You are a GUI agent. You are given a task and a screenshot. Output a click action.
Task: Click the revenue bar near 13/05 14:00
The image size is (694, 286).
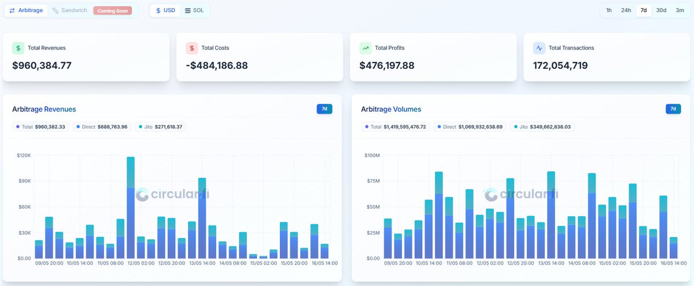(202, 218)
